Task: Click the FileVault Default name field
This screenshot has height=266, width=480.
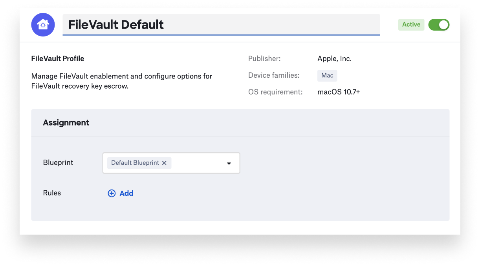Action: [x=221, y=24]
